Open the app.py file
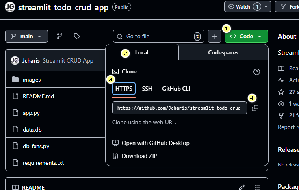The width and height of the screenshot is (299, 190). coord(31,113)
